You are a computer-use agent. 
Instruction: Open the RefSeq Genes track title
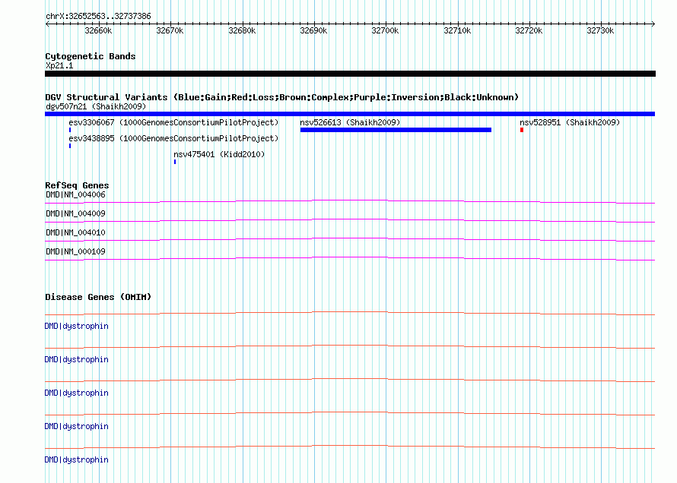pyautogui.click(x=77, y=185)
